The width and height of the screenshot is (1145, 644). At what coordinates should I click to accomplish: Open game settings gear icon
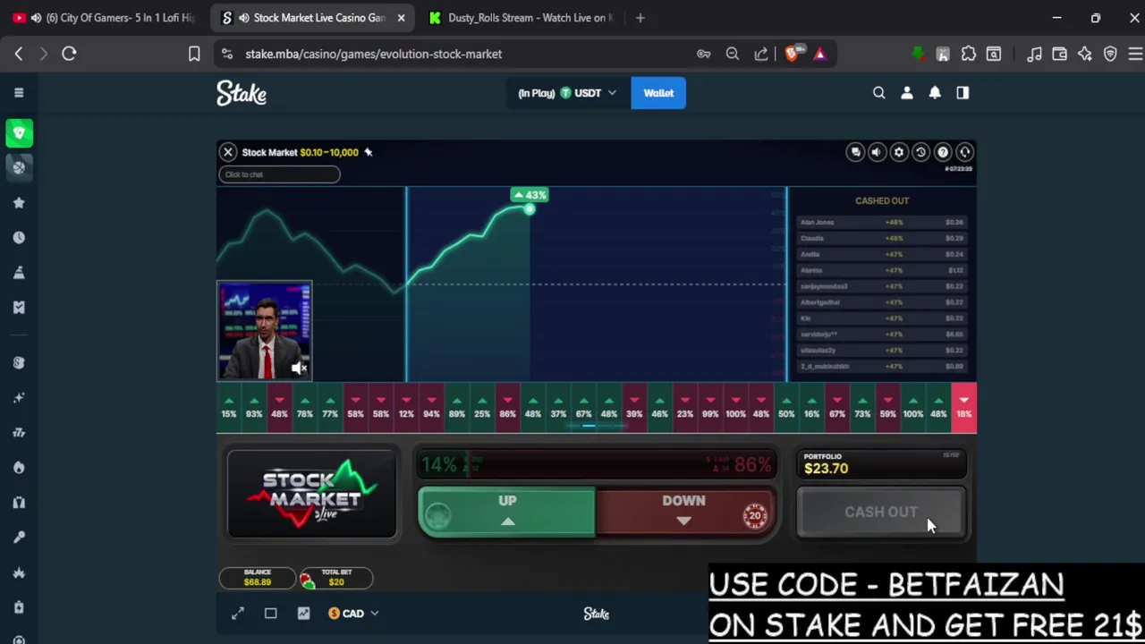pos(899,152)
